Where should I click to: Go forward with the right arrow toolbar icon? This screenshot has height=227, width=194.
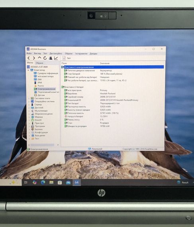[34, 58]
